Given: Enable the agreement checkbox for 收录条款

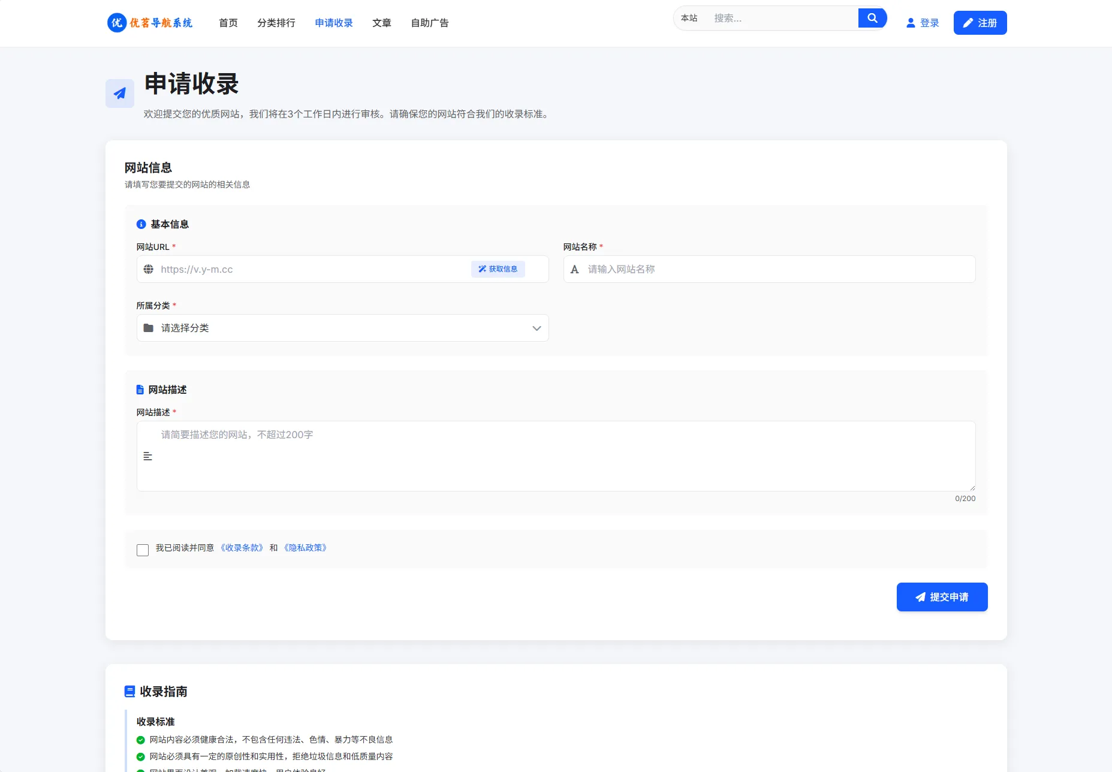Looking at the screenshot, I should tap(143, 550).
